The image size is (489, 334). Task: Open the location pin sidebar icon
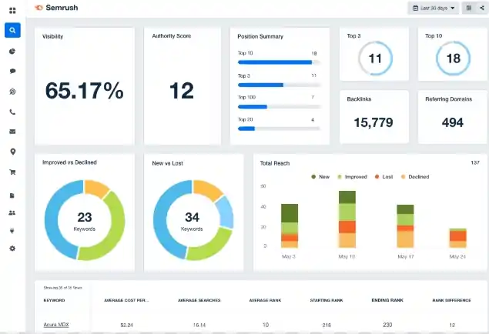[13, 152]
